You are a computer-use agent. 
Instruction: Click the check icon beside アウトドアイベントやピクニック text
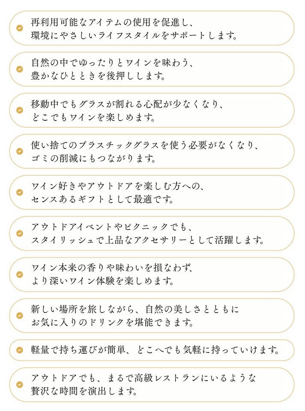point(20,233)
